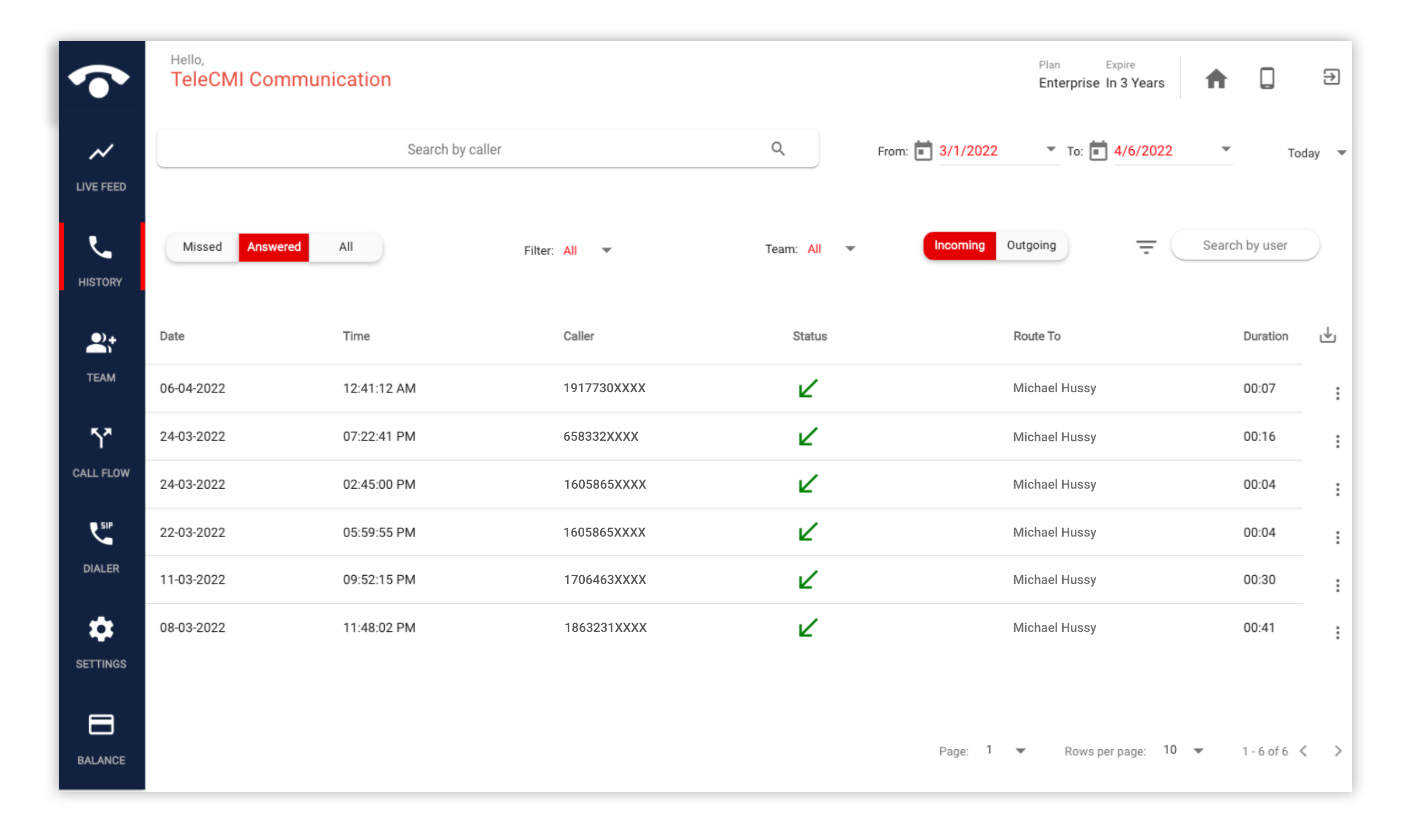Click date 22-03-2022 in the table
This screenshot has width=1411, height=833.
pos(192,533)
